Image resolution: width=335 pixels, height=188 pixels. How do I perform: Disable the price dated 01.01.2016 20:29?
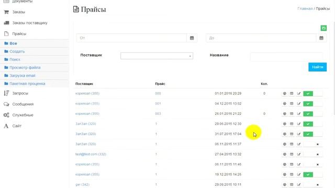pos(313,93)
